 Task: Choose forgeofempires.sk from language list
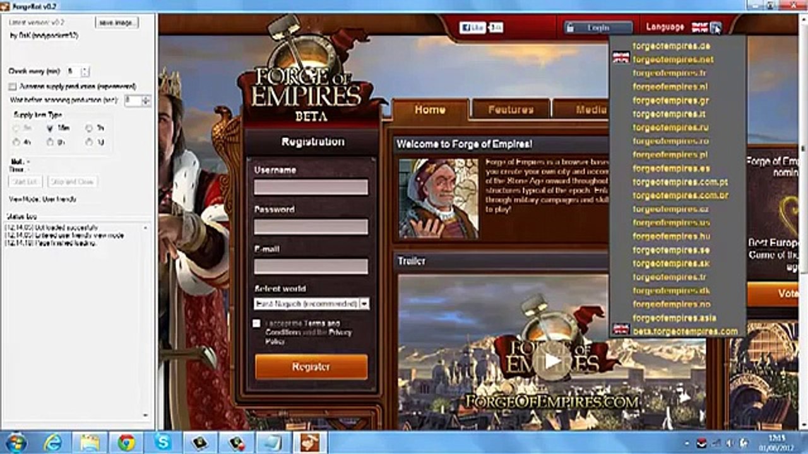point(671,264)
